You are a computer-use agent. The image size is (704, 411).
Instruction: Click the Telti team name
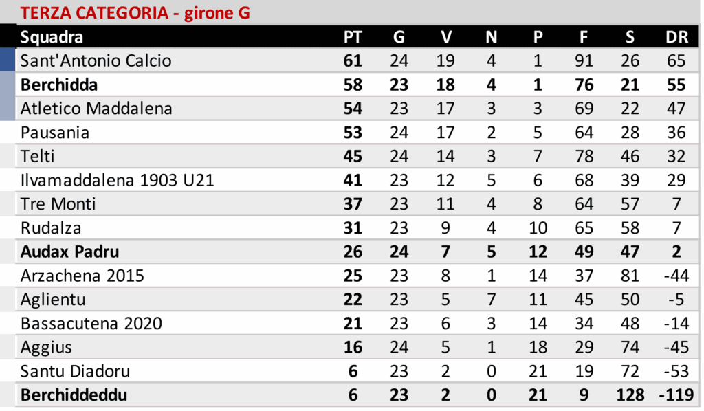pyautogui.click(x=38, y=156)
